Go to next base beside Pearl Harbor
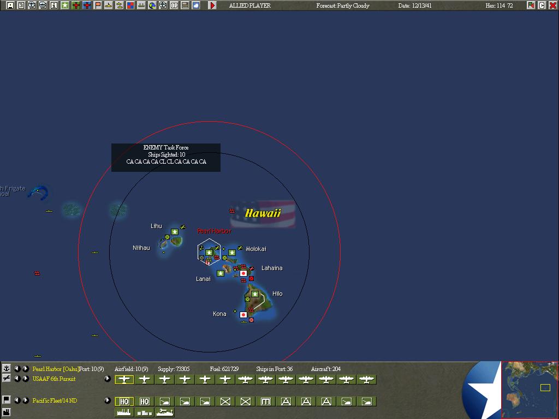The image size is (559, 419). click(25, 368)
